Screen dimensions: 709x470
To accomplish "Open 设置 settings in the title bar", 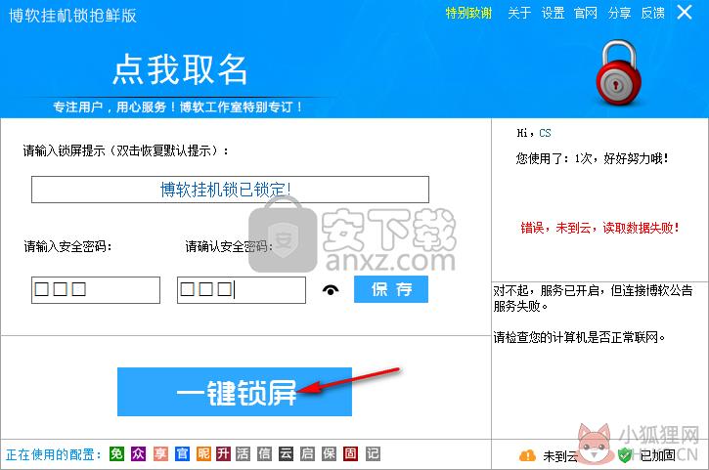I will 553,13.
